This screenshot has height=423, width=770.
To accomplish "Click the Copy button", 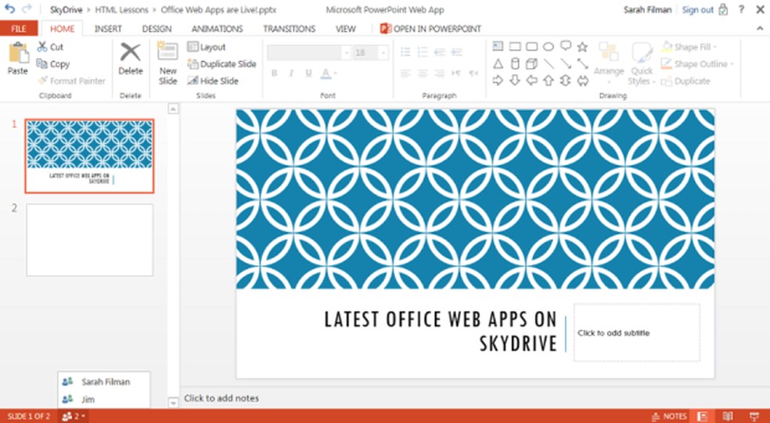I will pos(53,64).
